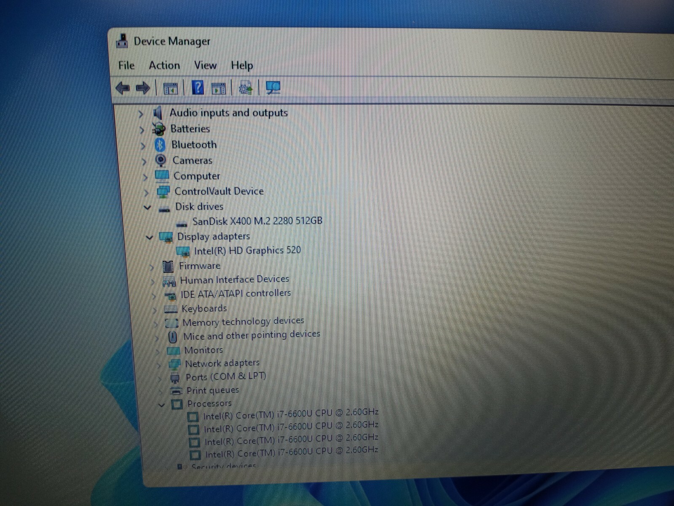Select the Cameras category label
The height and width of the screenshot is (506, 674).
193,160
